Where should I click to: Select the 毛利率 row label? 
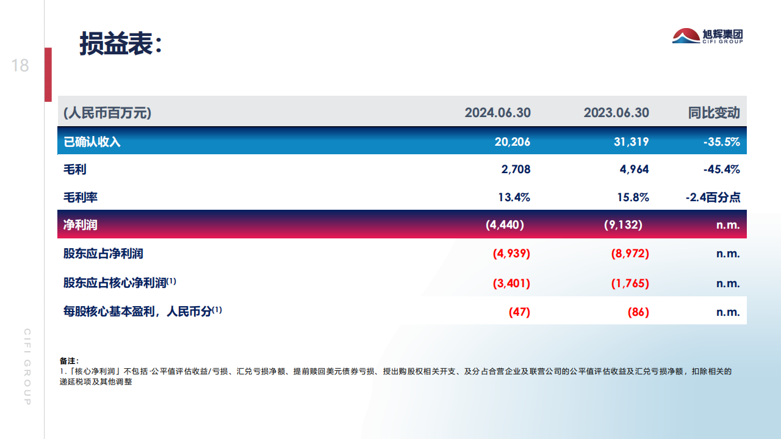(x=81, y=198)
